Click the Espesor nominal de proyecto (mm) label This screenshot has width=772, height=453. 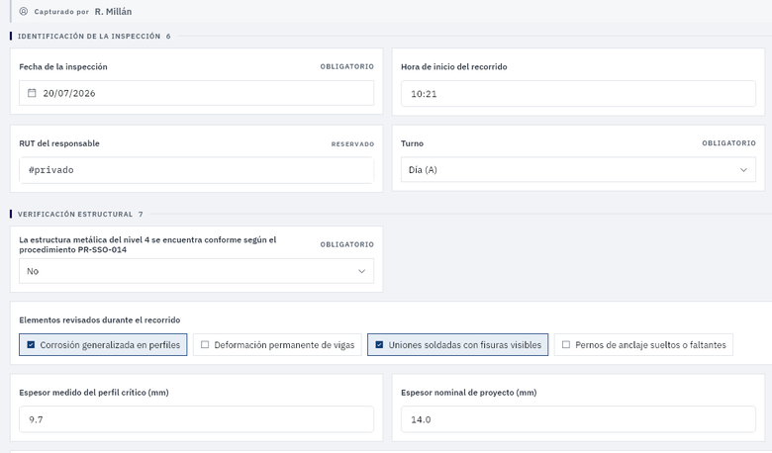pyautogui.click(x=469, y=392)
